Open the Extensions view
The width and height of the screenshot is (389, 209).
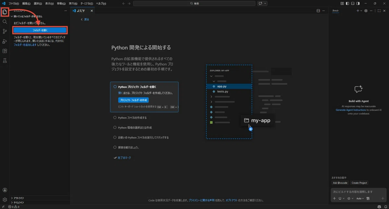coord(5,51)
